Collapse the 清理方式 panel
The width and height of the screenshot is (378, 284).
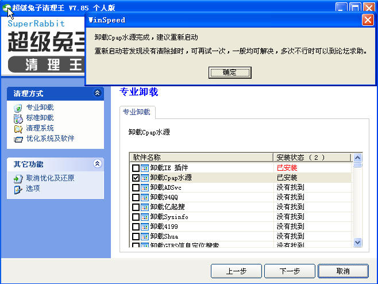[x=98, y=93]
